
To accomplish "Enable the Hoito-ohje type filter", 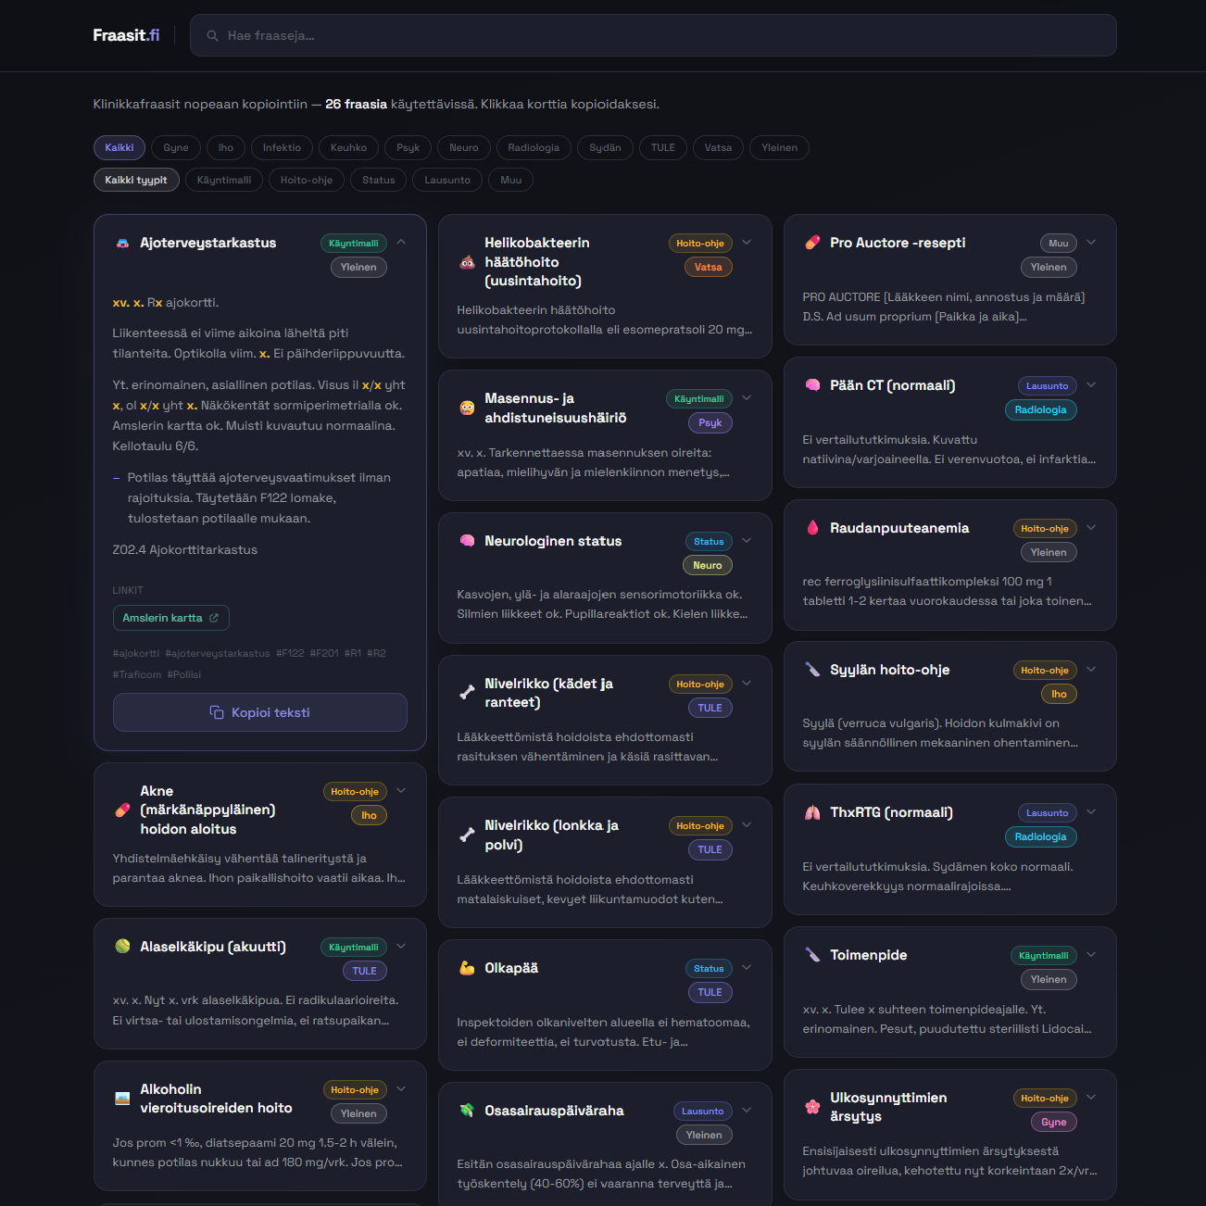I will (307, 180).
